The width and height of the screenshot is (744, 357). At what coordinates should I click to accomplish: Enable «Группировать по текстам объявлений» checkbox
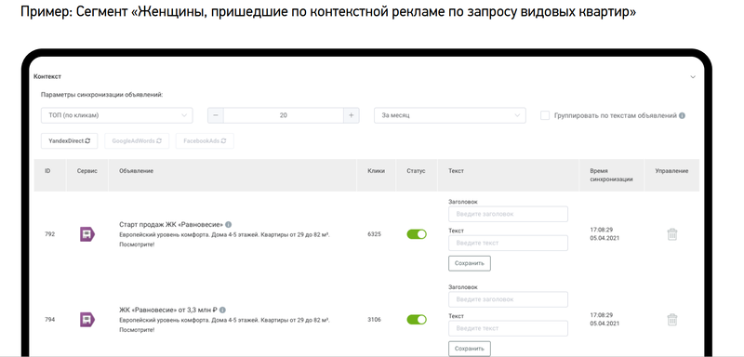click(x=545, y=115)
